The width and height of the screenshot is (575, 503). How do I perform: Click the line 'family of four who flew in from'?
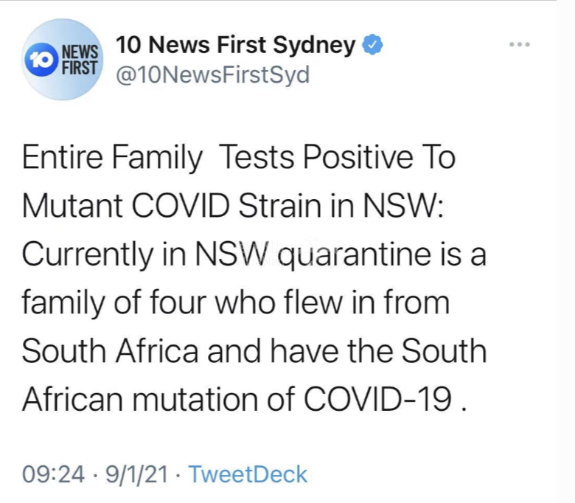236,303
